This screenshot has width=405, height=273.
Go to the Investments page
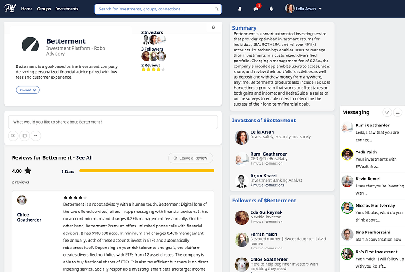[x=67, y=9]
